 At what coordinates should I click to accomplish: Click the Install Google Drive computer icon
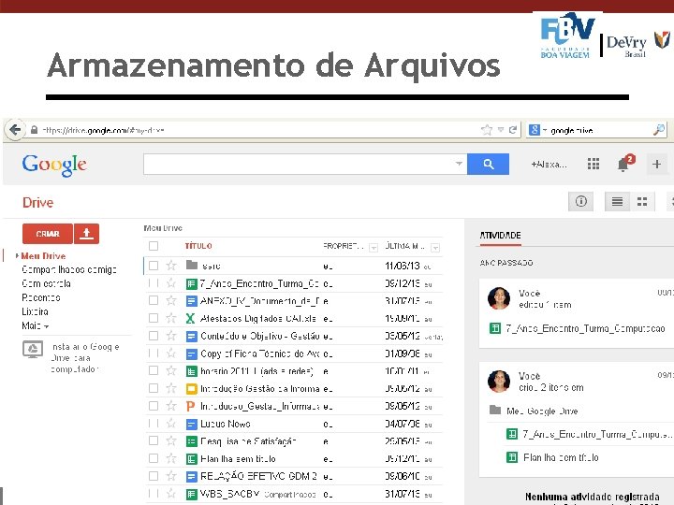33,350
